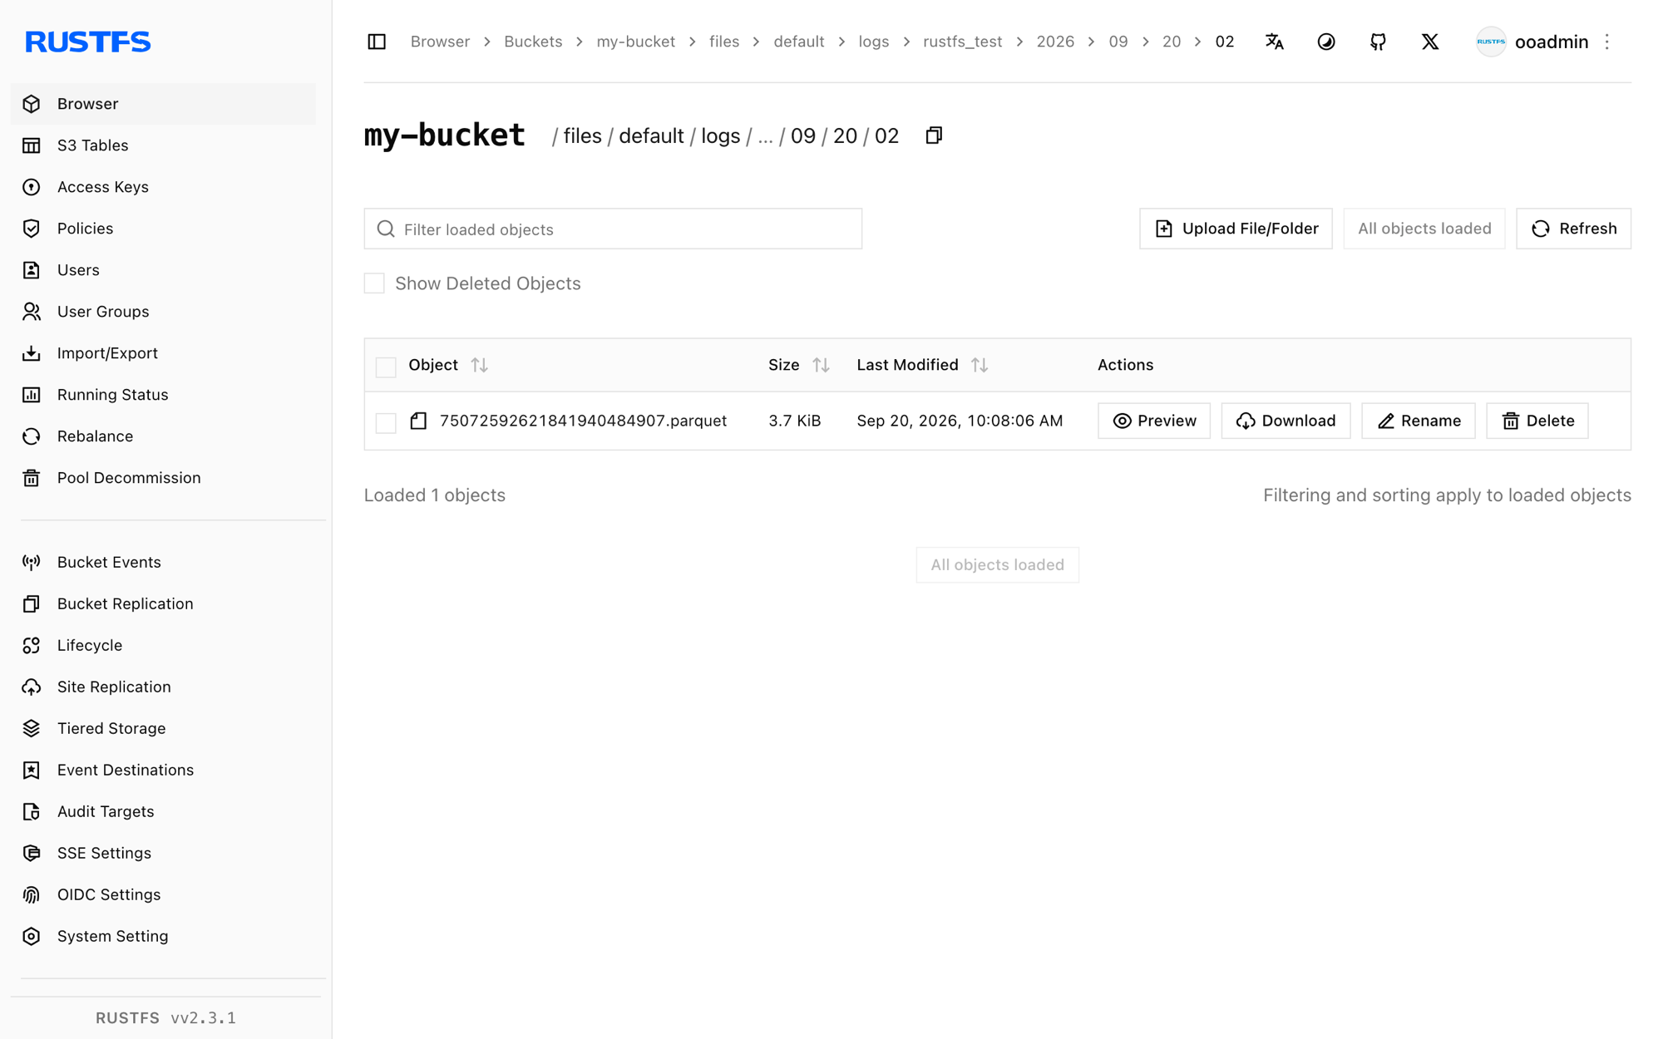The width and height of the screenshot is (1663, 1039).
Task: Go to Lifecycle page
Action: click(x=163, y=645)
